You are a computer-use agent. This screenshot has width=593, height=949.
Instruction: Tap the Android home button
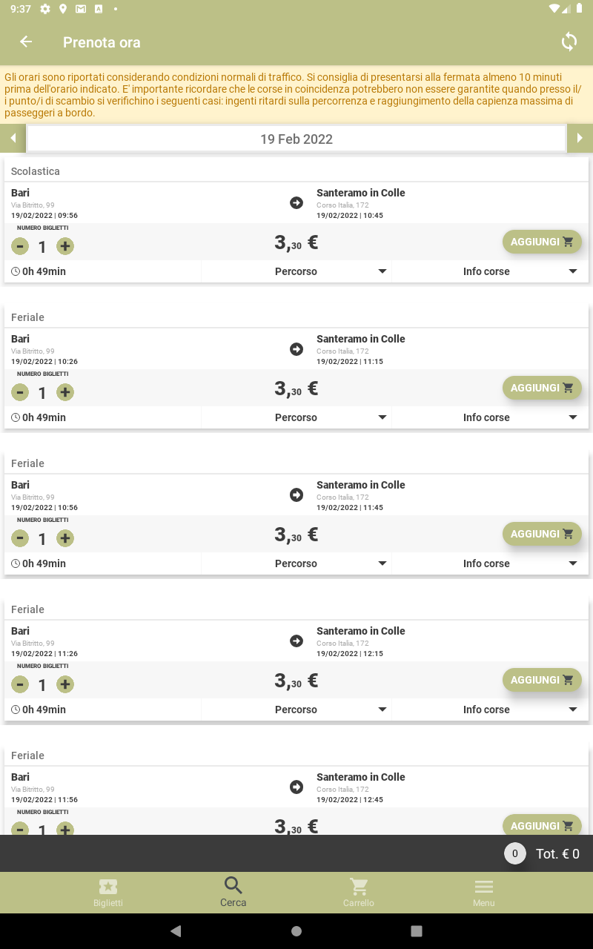click(x=296, y=931)
